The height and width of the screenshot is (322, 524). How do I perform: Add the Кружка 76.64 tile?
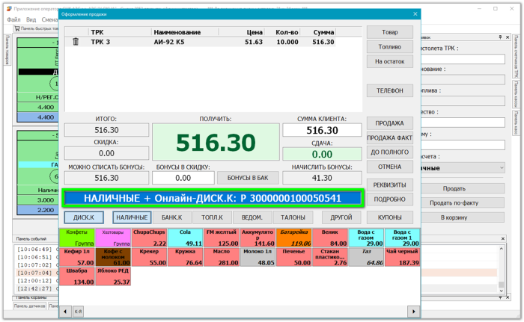click(x=185, y=257)
